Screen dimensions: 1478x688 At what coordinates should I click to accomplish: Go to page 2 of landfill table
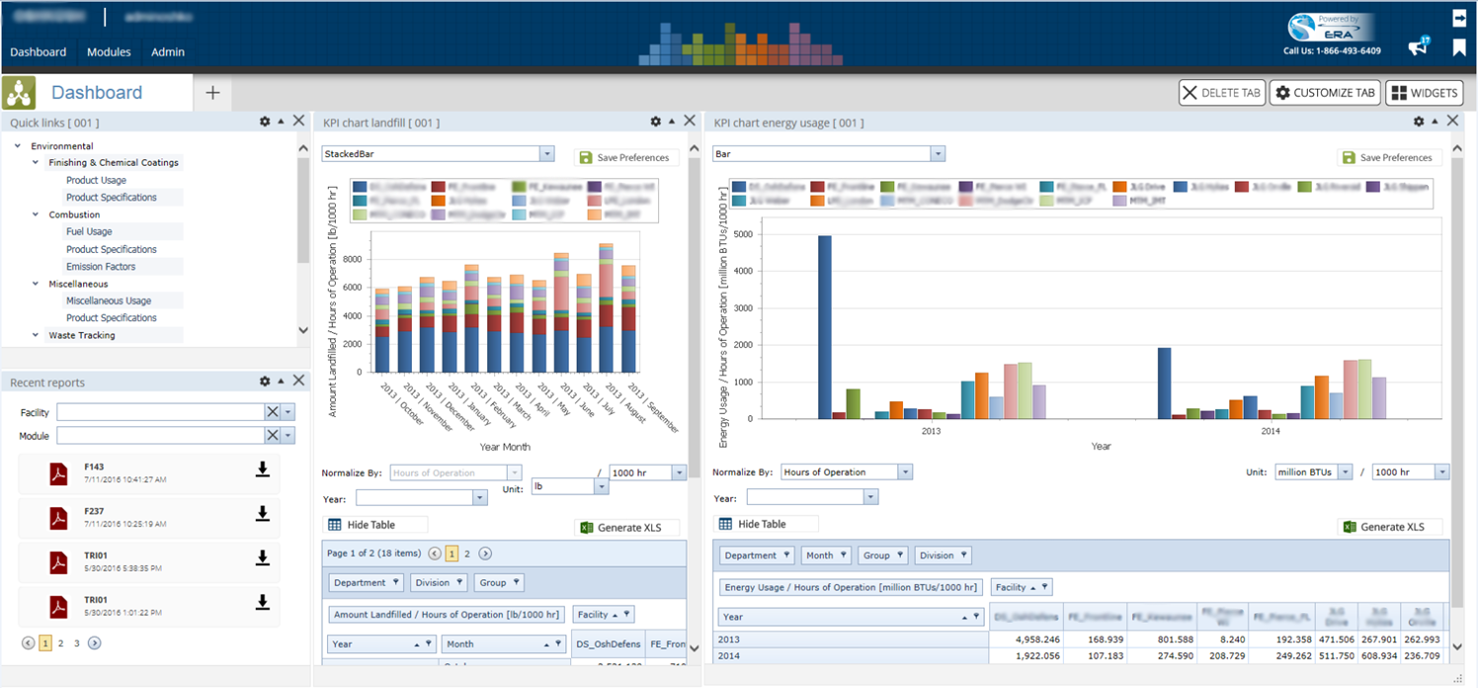(466, 554)
